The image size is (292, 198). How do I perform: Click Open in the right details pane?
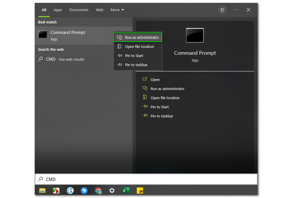[155, 80]
